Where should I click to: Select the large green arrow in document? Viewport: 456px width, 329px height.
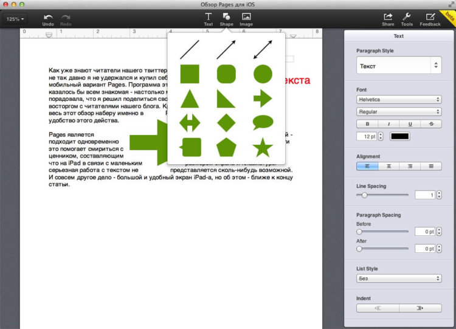148,142
